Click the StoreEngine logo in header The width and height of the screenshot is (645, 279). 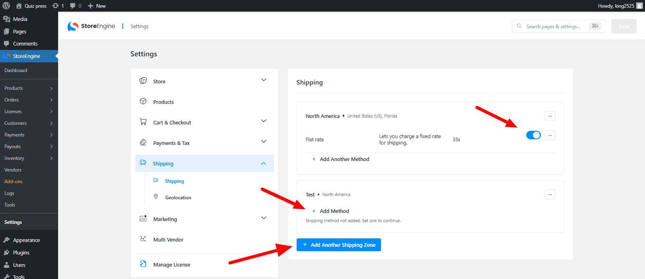(91, 26)
